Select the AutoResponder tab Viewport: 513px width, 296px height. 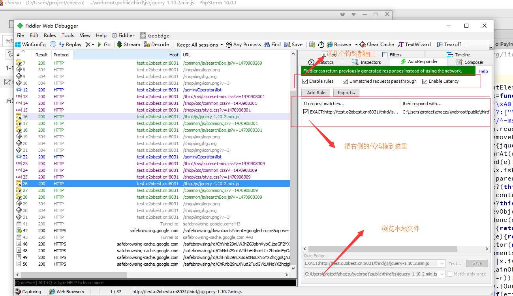pyautogui.click(x=419, y=62)
